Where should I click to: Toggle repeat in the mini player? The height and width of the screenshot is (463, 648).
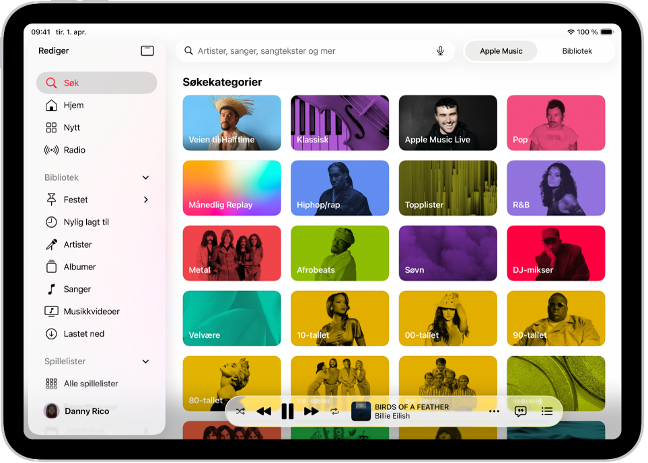[334, 411]
